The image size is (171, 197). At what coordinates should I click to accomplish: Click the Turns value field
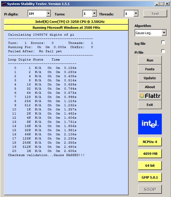88,13
